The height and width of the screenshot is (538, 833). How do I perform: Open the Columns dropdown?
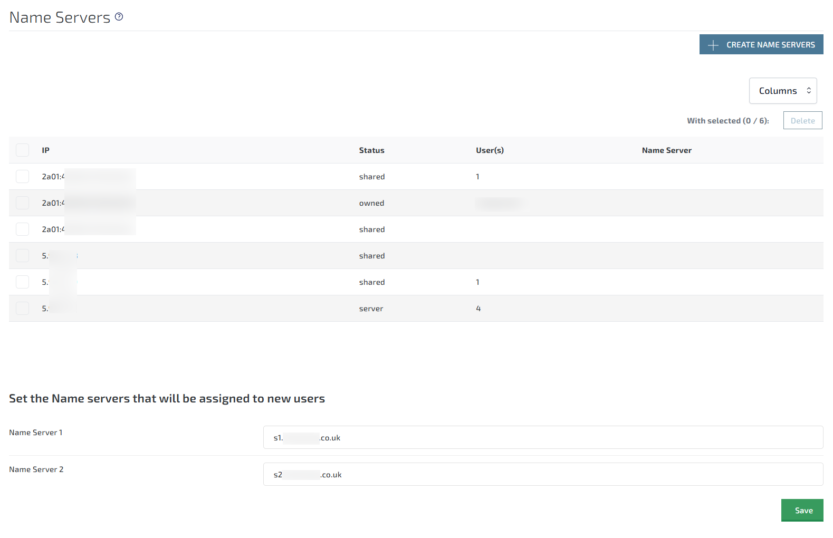782,91
